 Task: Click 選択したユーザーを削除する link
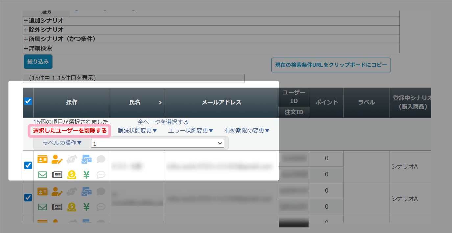pos(70,131)
